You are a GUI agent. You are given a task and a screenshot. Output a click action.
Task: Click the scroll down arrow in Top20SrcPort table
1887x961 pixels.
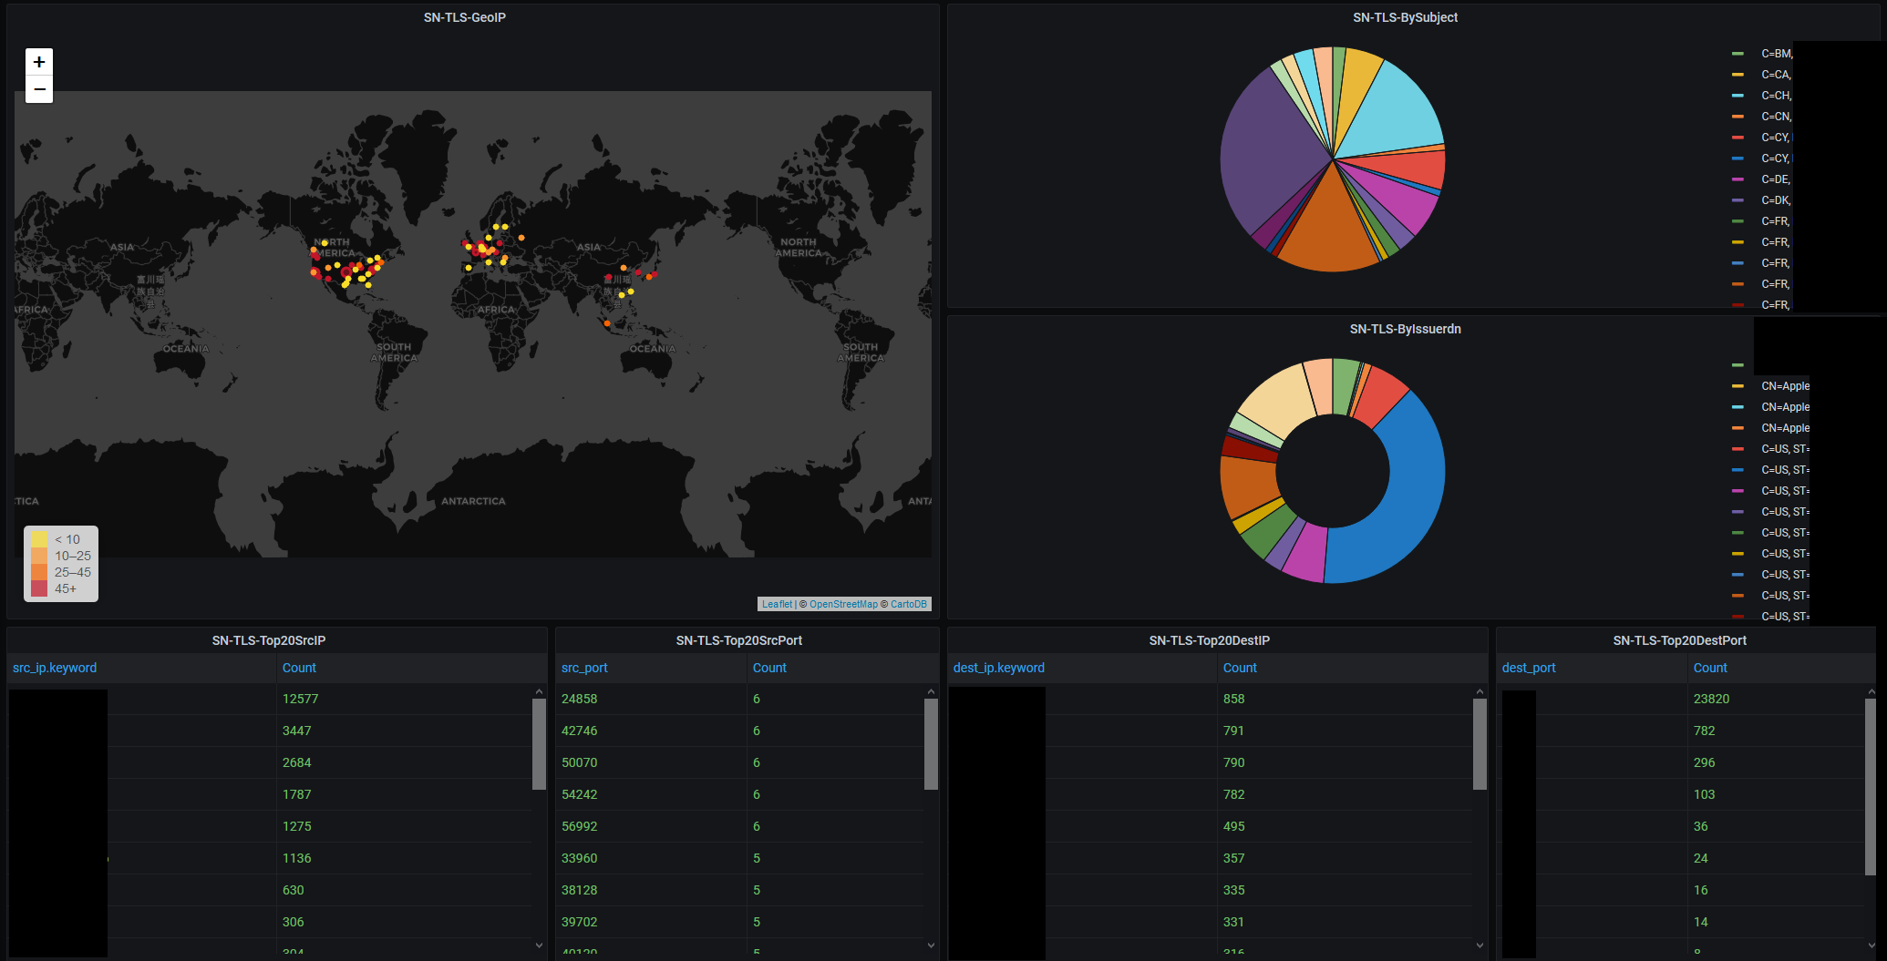coord(931,945)
